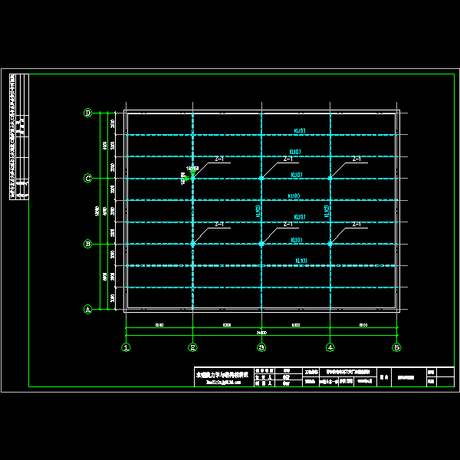
Task: Click column node at axis B and 3
Action: [261, 244]
